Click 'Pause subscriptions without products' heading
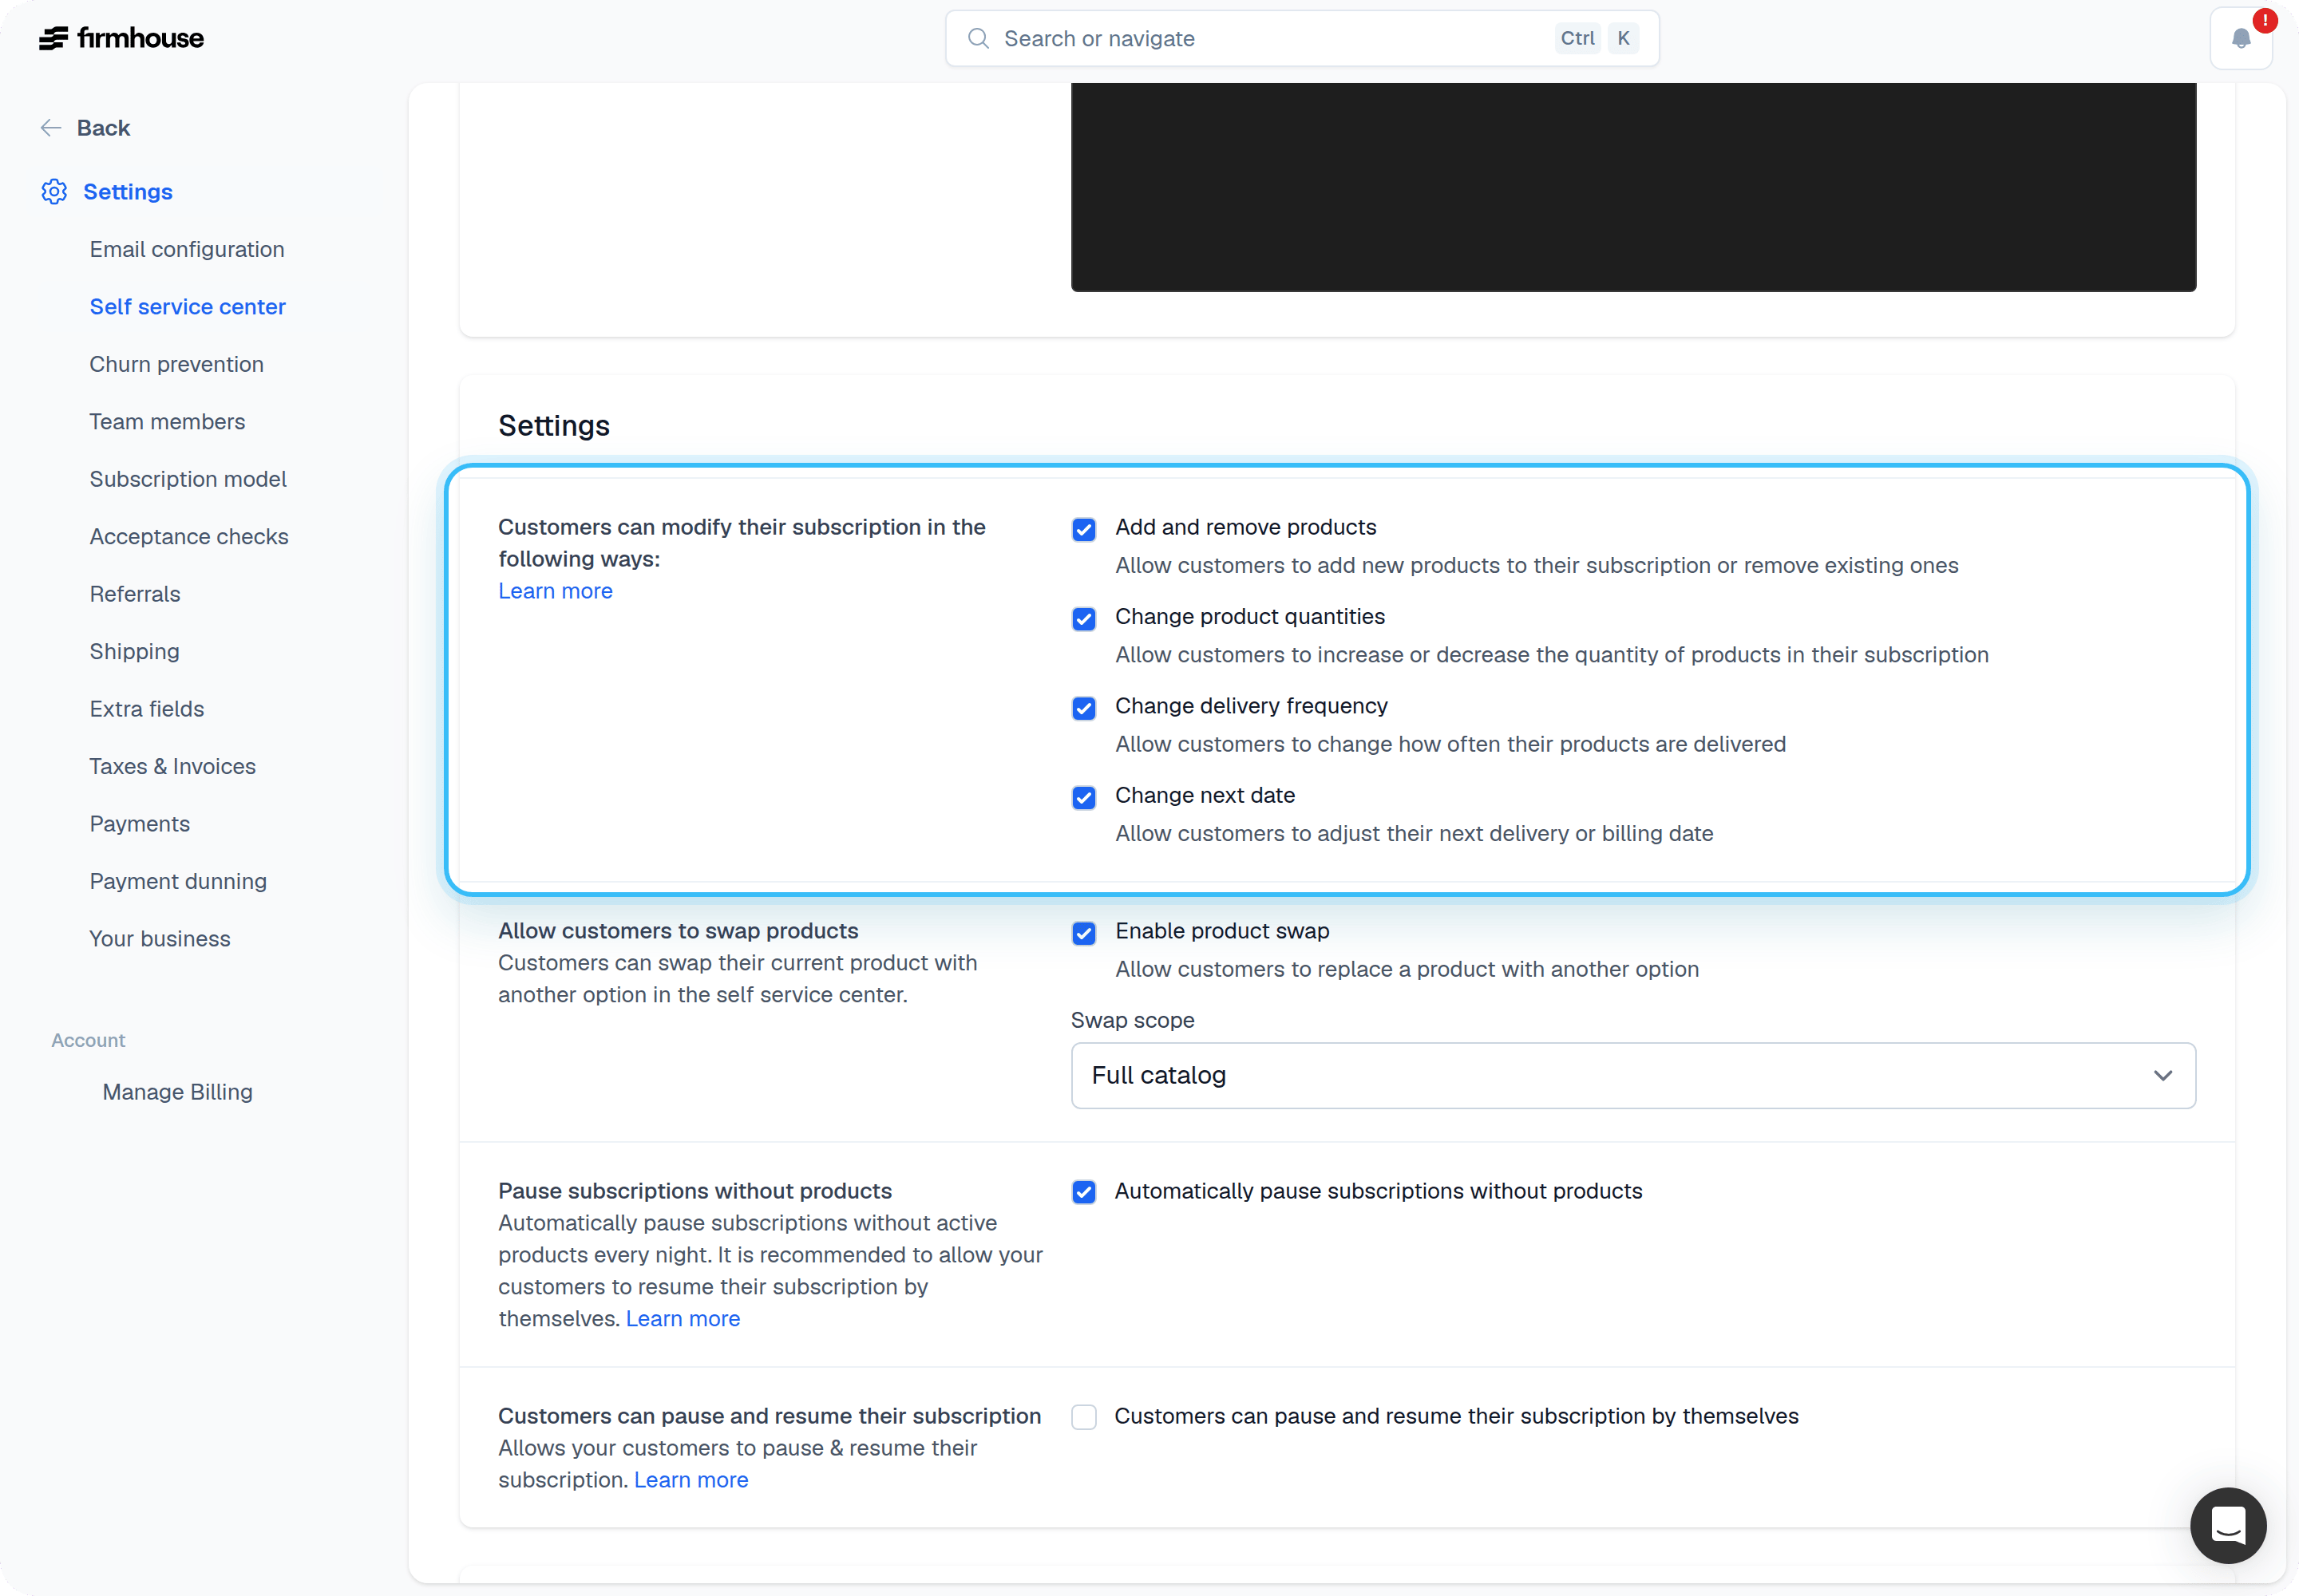2299x1596 pixels. click(x=695, y=1191)
